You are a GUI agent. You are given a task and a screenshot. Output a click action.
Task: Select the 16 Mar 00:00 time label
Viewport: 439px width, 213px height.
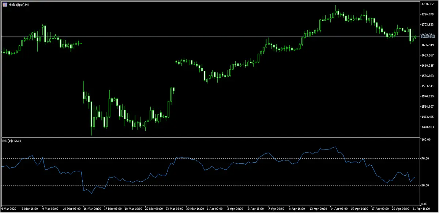(91, 209)
